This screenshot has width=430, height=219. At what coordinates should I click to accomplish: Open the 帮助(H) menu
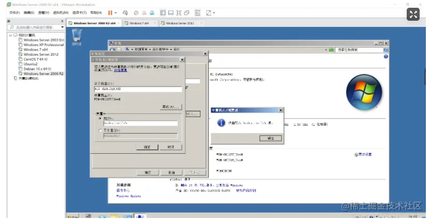click(96, 12)
